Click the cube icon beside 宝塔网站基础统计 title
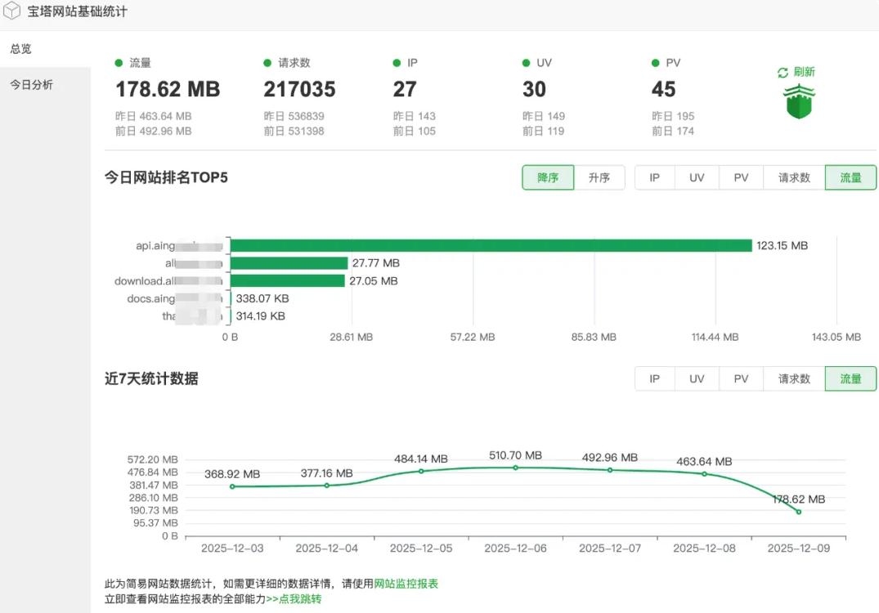This screenshot has width=879, height=613. pos(14,12)
